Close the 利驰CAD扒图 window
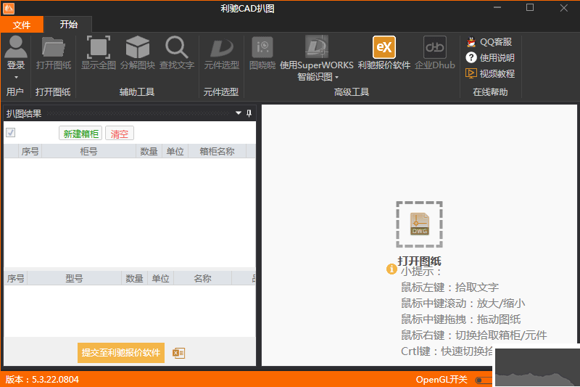Viewport: 580px width, 387px height. point(563,8)
